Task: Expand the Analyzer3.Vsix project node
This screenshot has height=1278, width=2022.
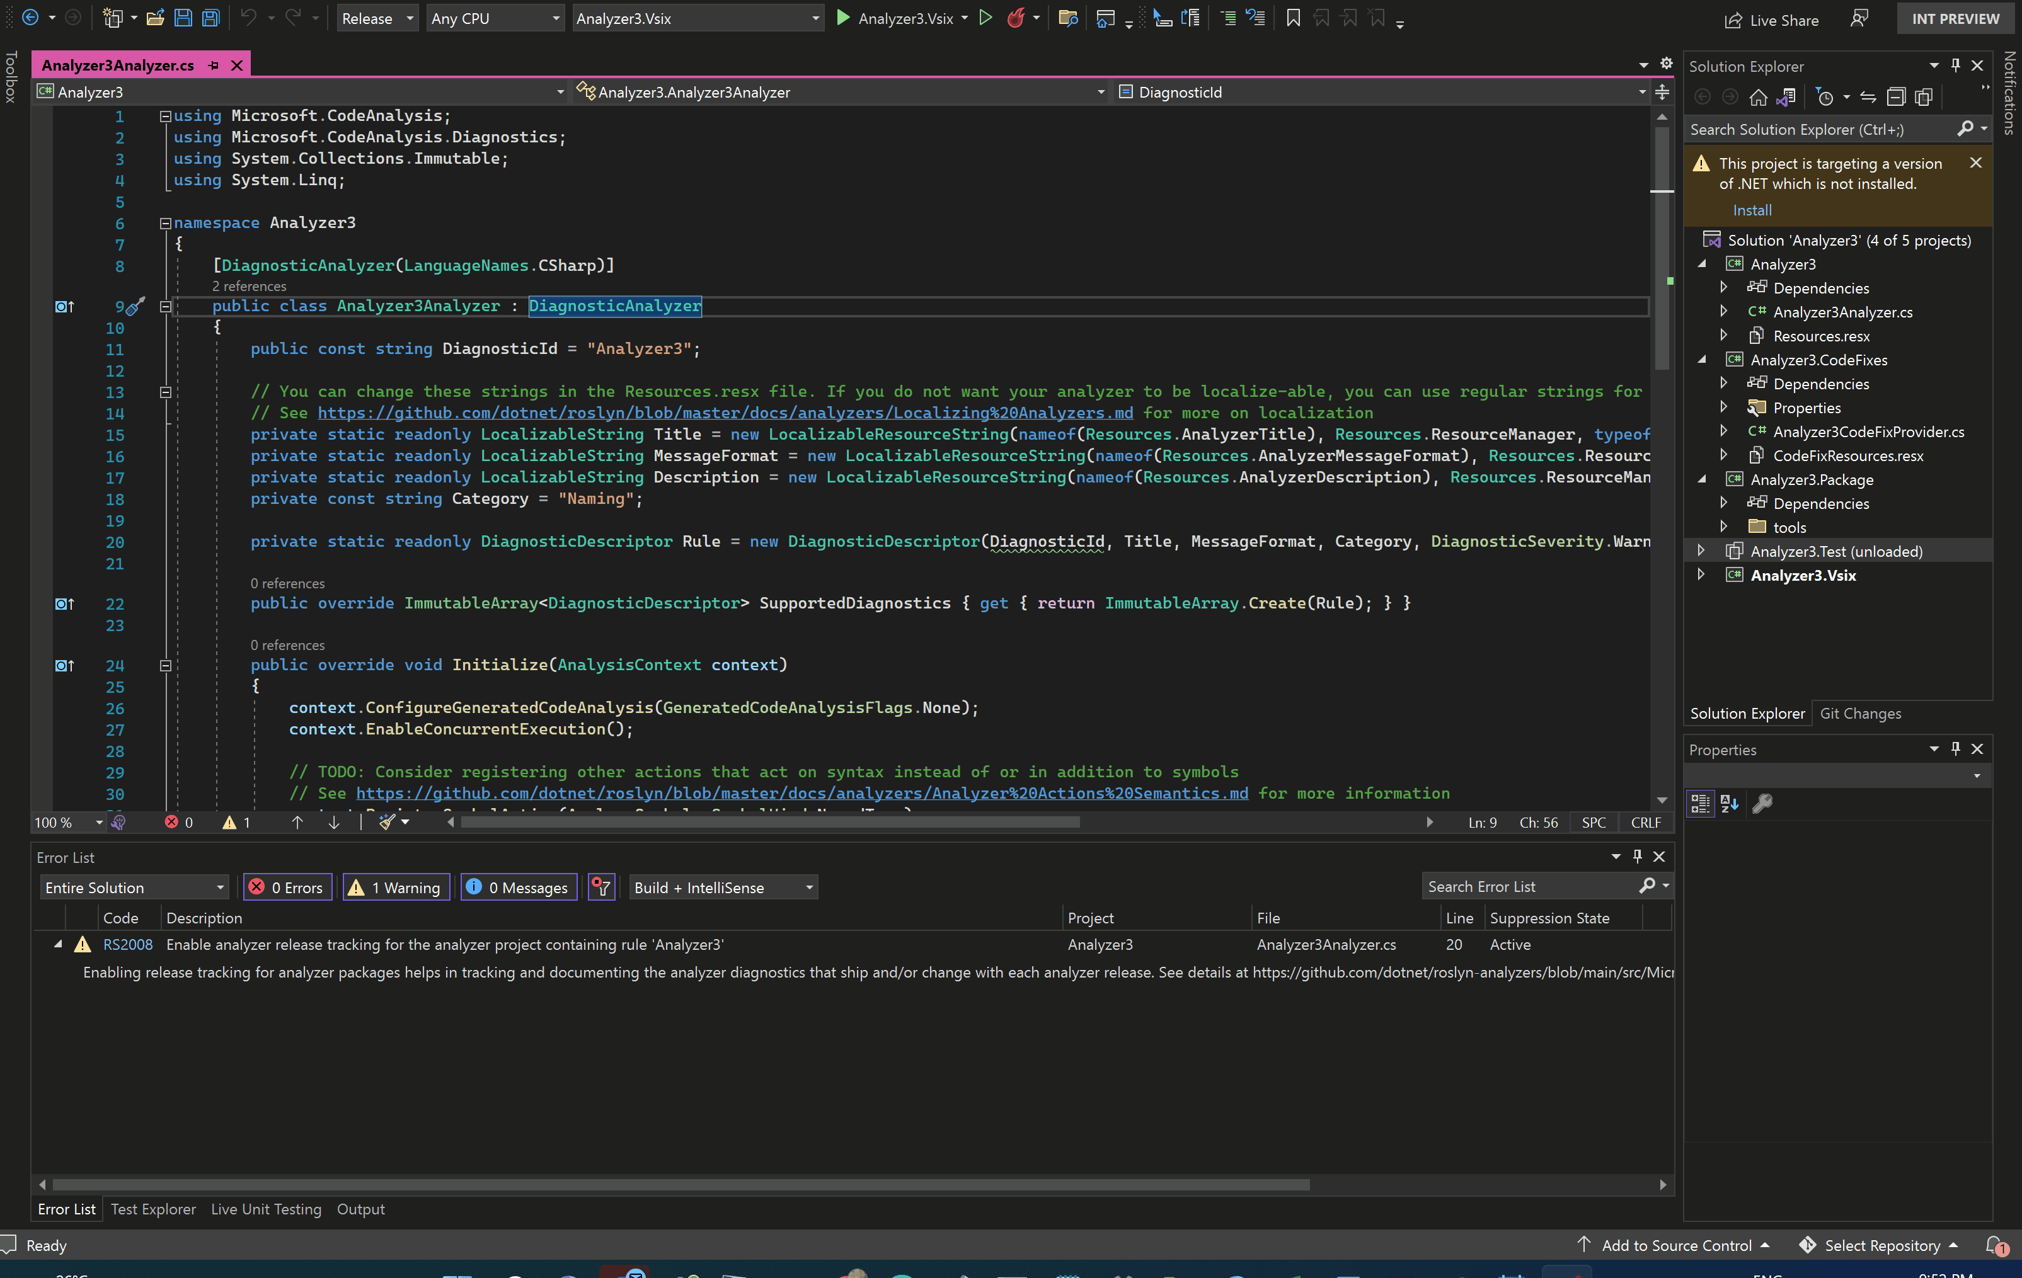Action: [x=1701, y=575]
